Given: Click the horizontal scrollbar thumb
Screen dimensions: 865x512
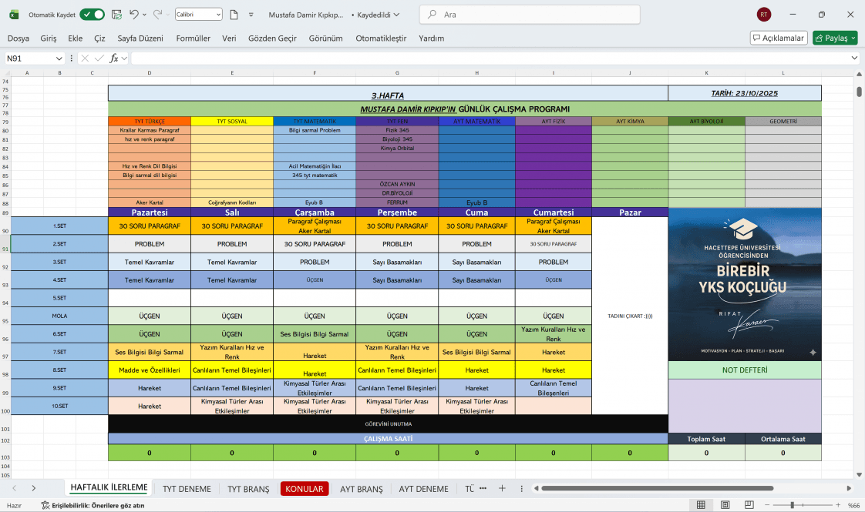Looking at the screenshot, I should (657, 488).
